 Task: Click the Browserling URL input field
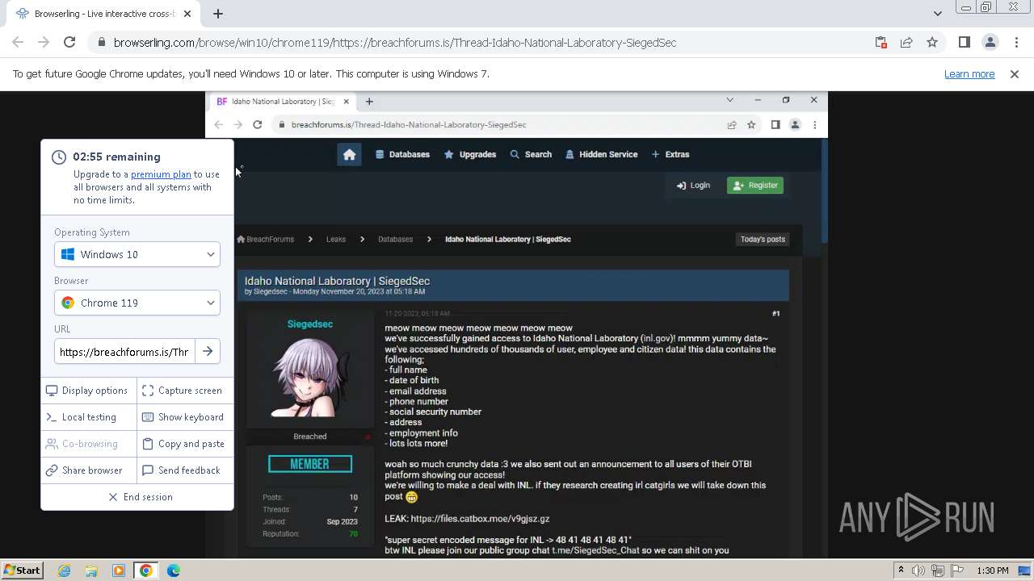pos(124,352)
